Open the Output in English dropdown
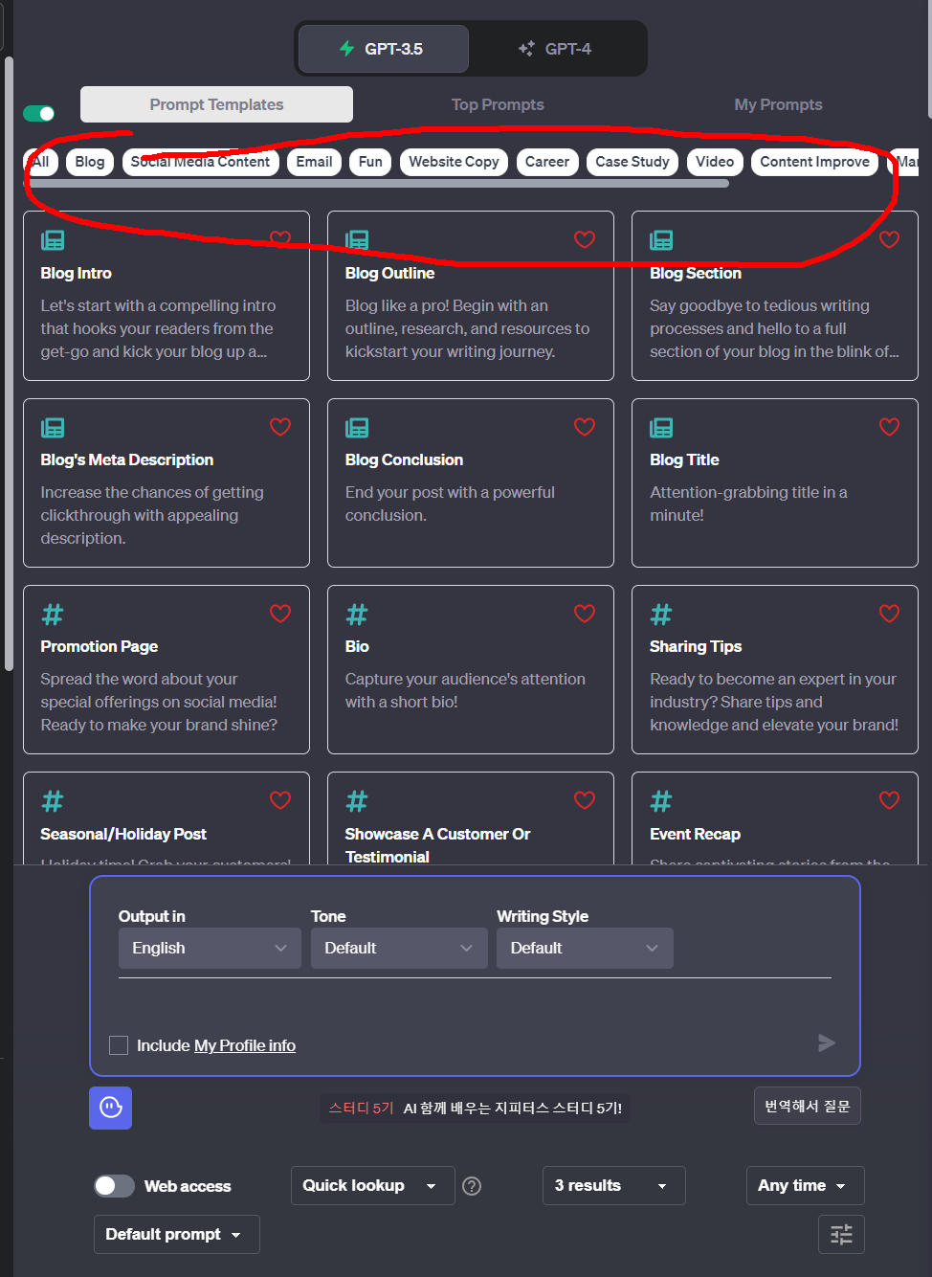Image resolution: width=932 pixels, height=1277 pixels. coord(210,948)
